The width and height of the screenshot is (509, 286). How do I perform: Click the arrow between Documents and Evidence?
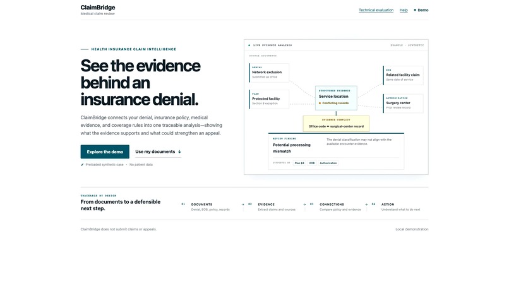(x=243, y=205)
